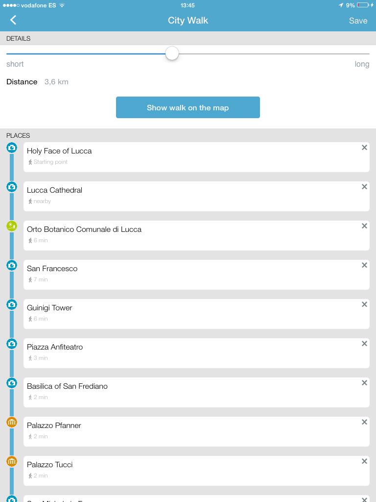
Task: Tap the camera icon beside Holy Face of Lucca
Action: [x=12, y=148]
